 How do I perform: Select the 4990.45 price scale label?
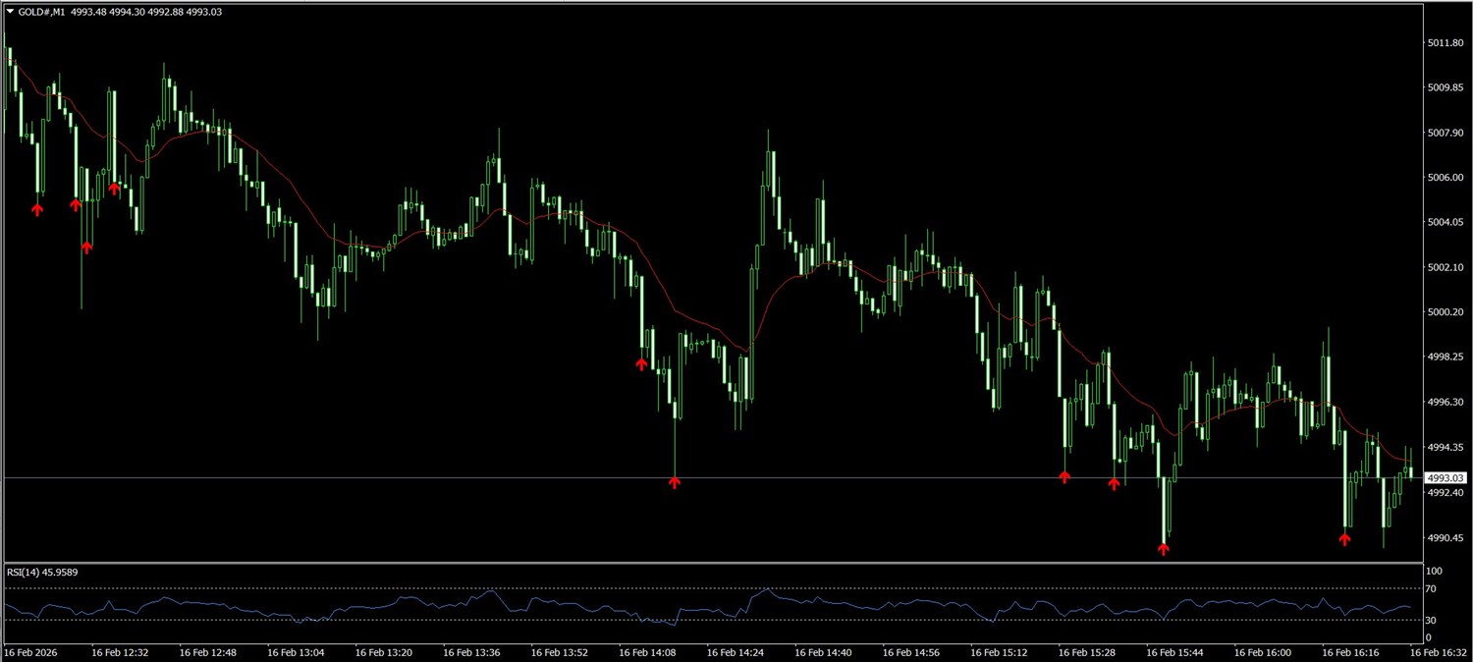click(1446, 537)
